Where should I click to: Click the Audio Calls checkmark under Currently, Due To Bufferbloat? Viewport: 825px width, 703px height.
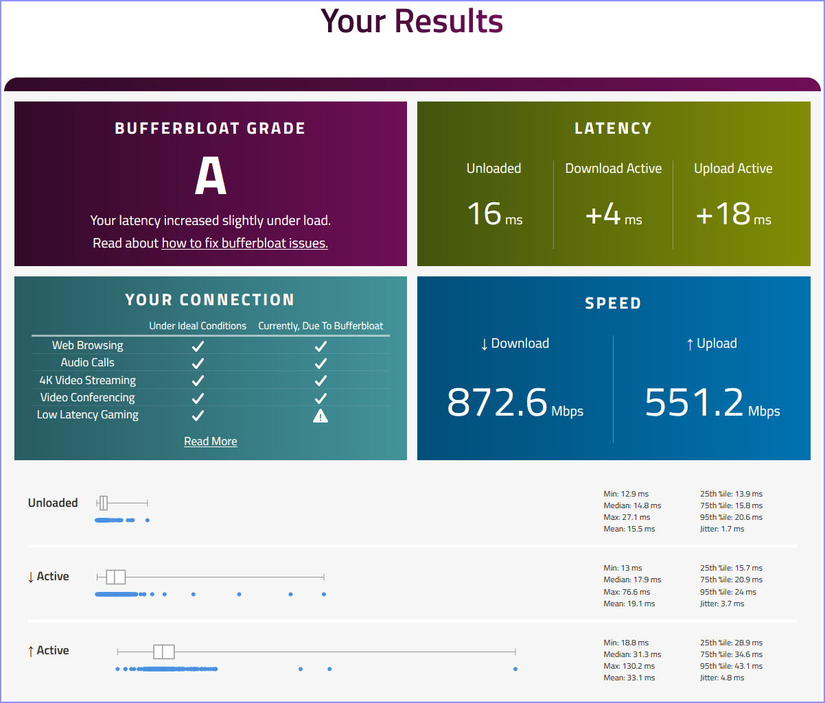(x=320, y=364)
